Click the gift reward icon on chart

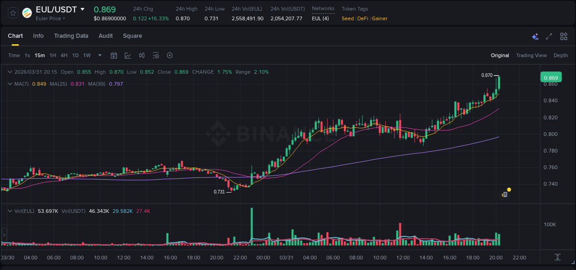(x=505, y=194)
